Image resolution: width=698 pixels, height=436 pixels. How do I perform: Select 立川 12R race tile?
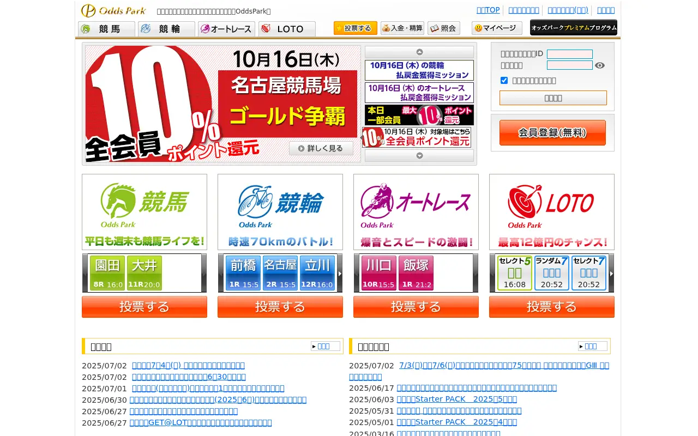tap(317, 273)
